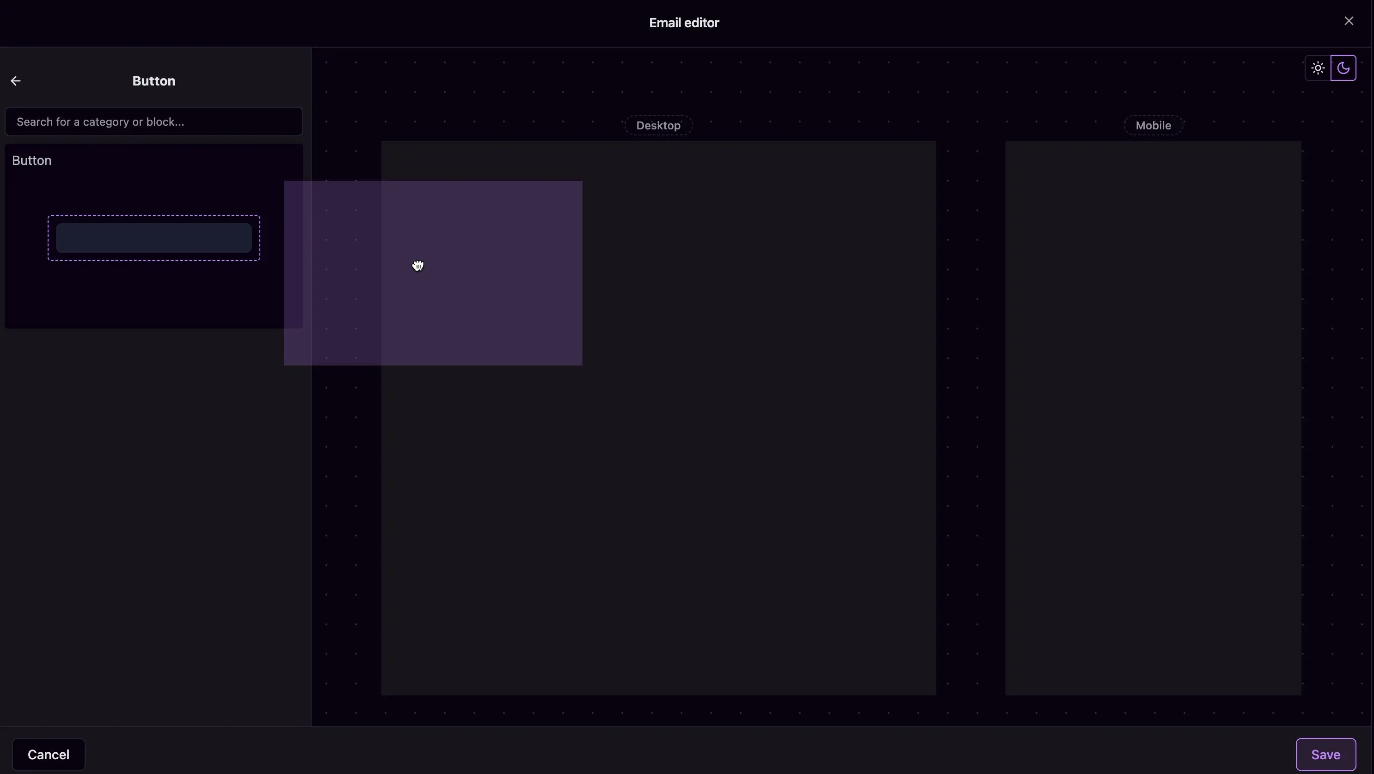Select the dark mode moon icon
The width and height of the screenshot is (1374, 774).
tap(1343, 68)
